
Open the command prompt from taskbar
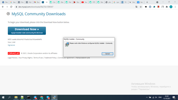click(x=29, y=97)
